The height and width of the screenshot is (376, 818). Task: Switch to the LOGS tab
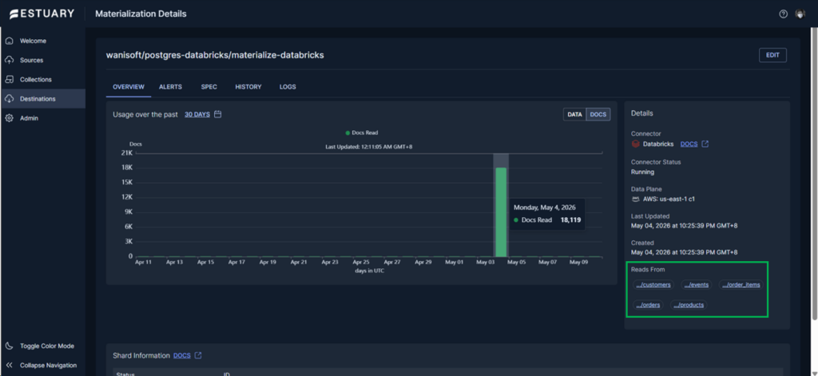tap(288, 87)
